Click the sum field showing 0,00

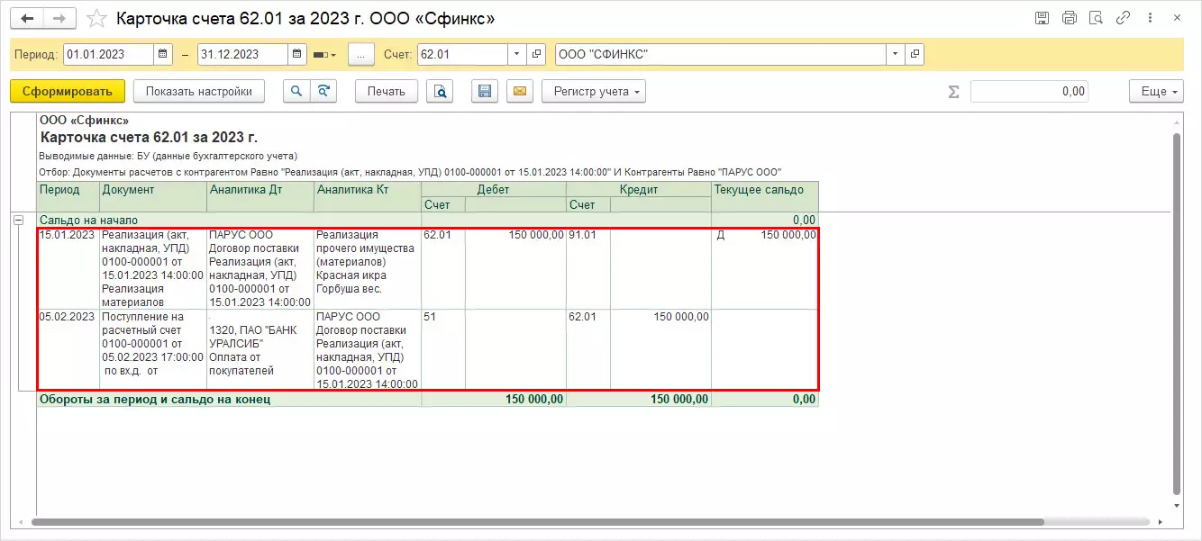1029,91
